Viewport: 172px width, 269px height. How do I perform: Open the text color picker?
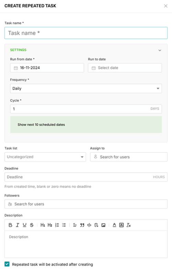point(114,225)
